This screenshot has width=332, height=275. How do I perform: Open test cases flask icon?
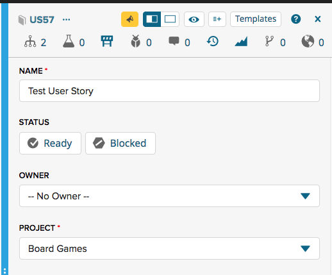[69, 41]
